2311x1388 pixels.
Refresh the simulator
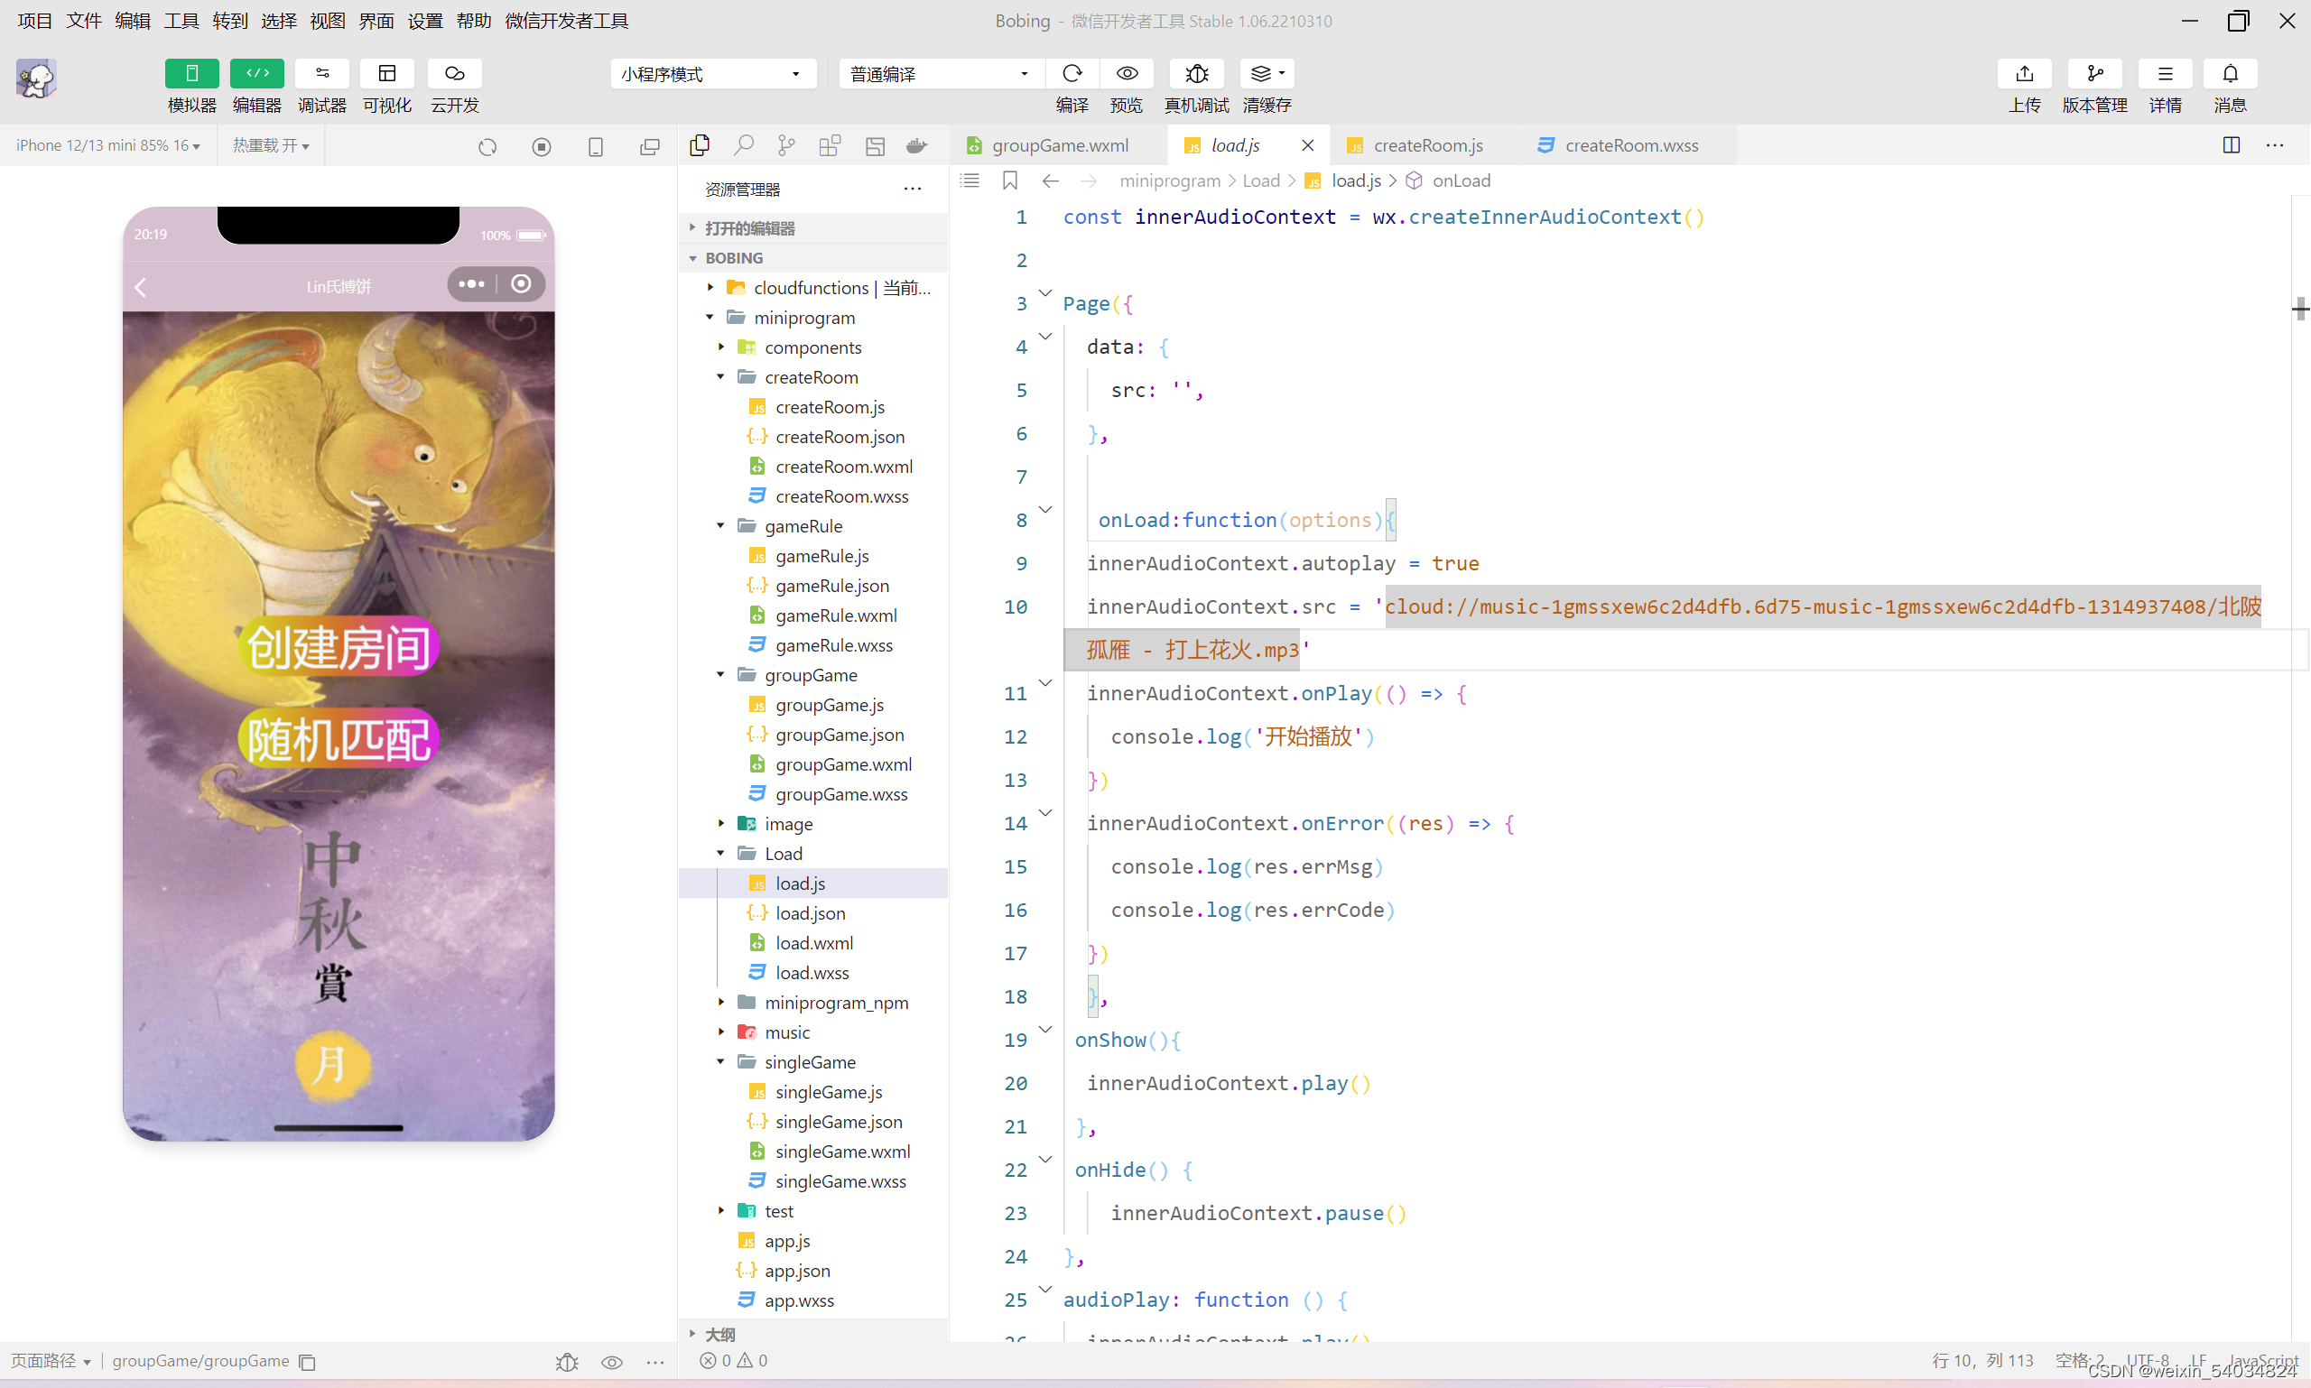[x=487, y=147]
